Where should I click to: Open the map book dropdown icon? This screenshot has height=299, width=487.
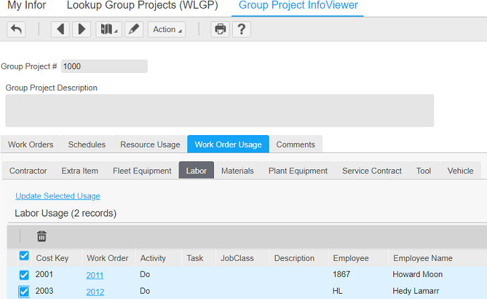coord(107,29)
